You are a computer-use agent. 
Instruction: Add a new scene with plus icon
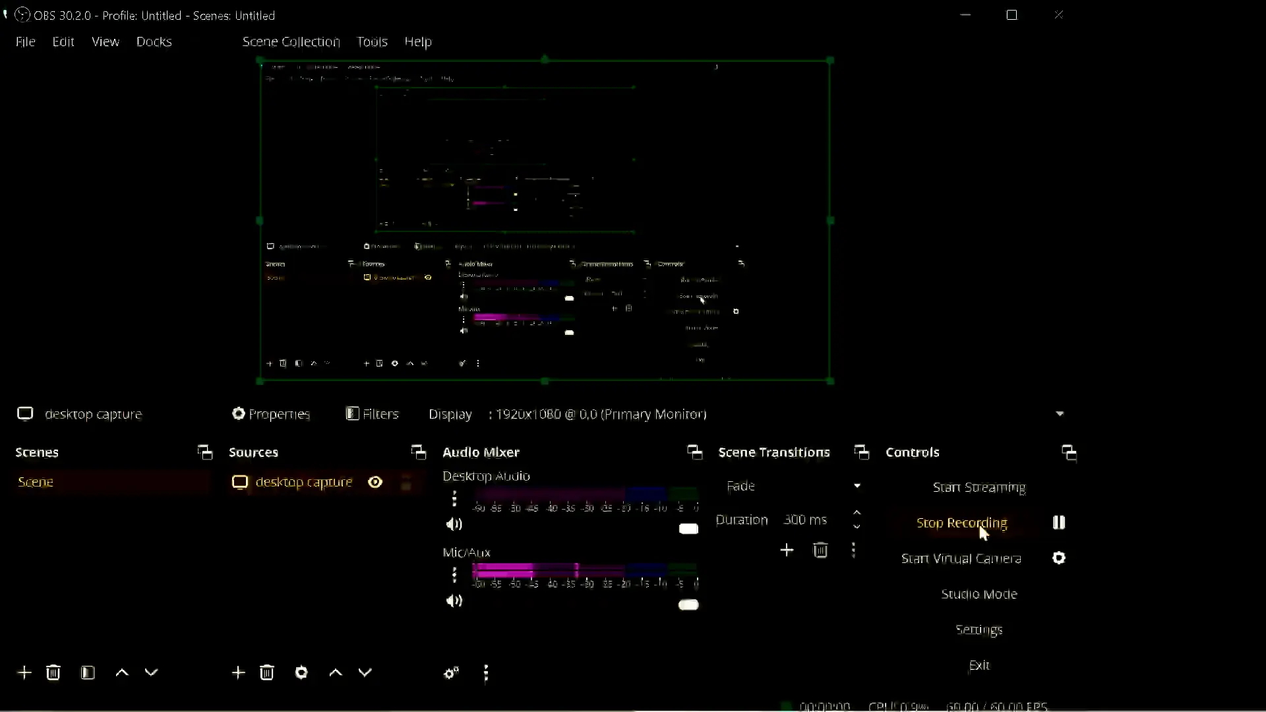click(24, 672)
